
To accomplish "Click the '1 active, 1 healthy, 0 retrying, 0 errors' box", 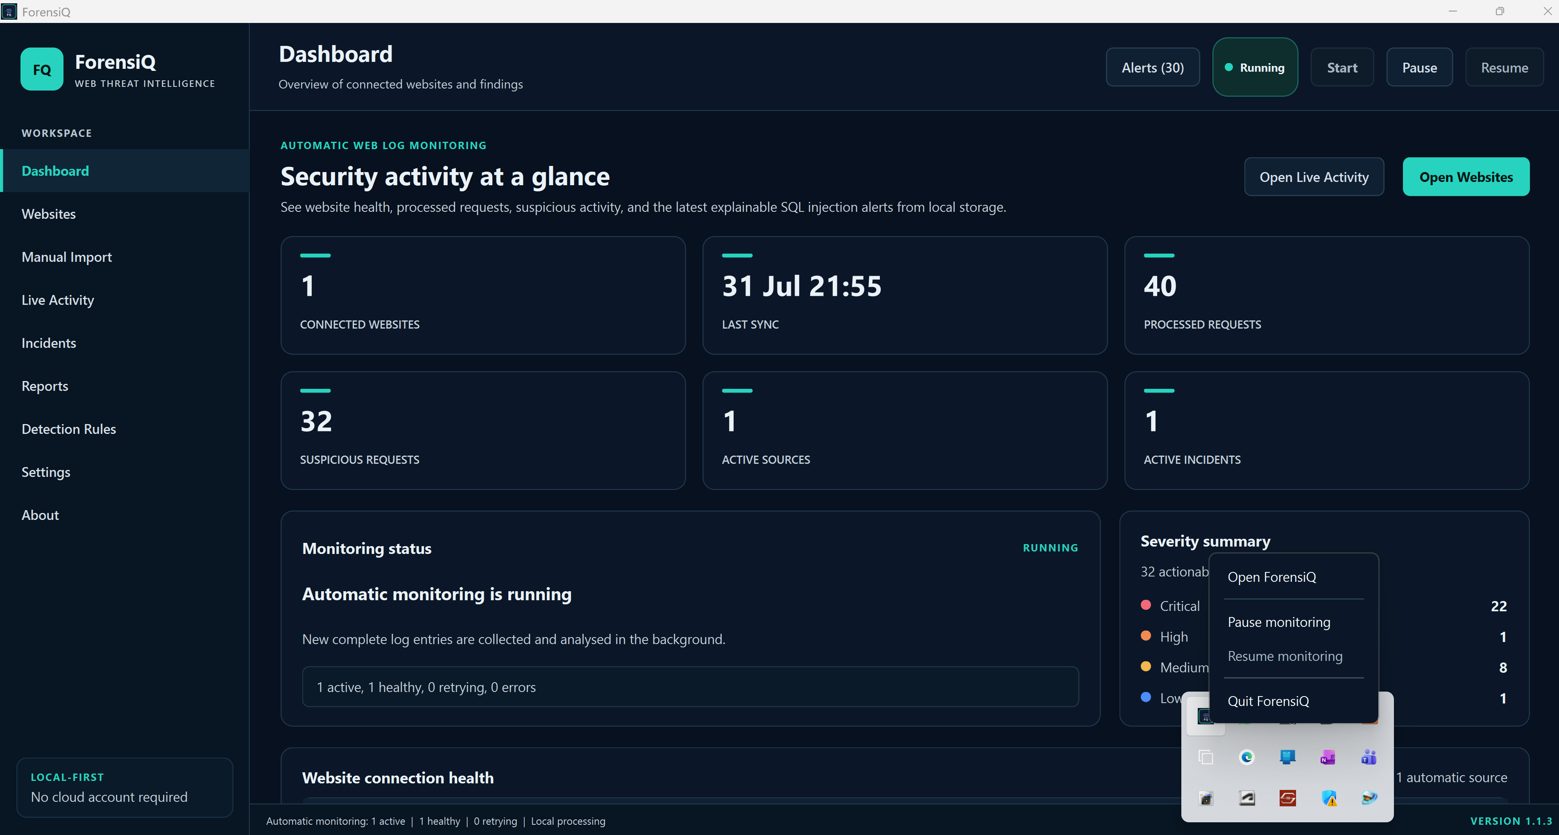I will pyautogui.click(x=690, y=687).
